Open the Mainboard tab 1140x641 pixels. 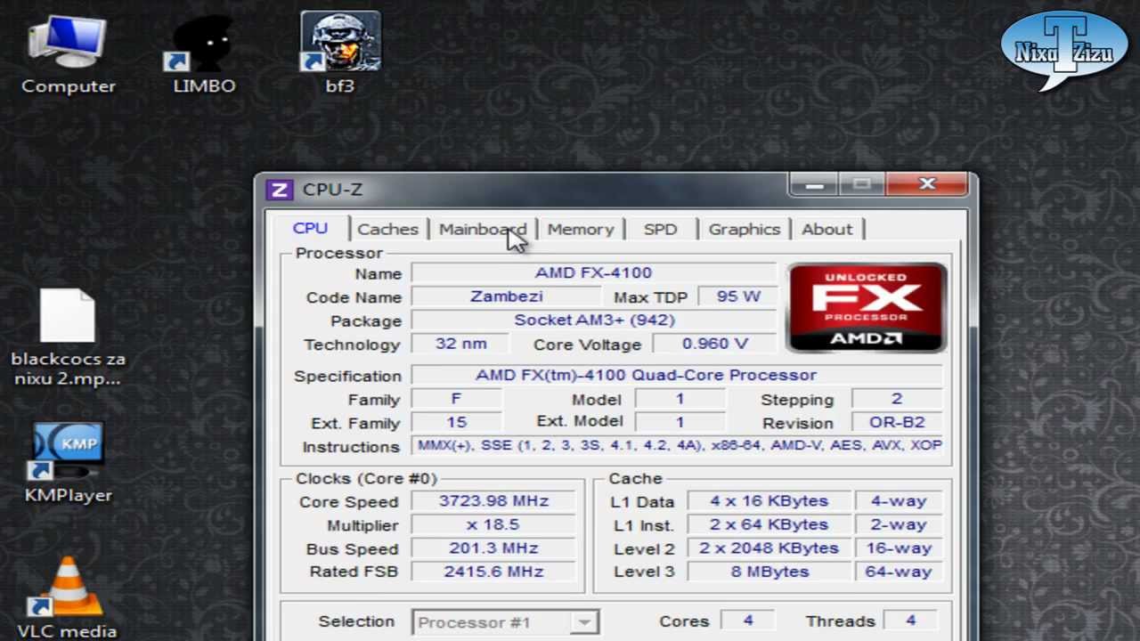tap(483, 230)
